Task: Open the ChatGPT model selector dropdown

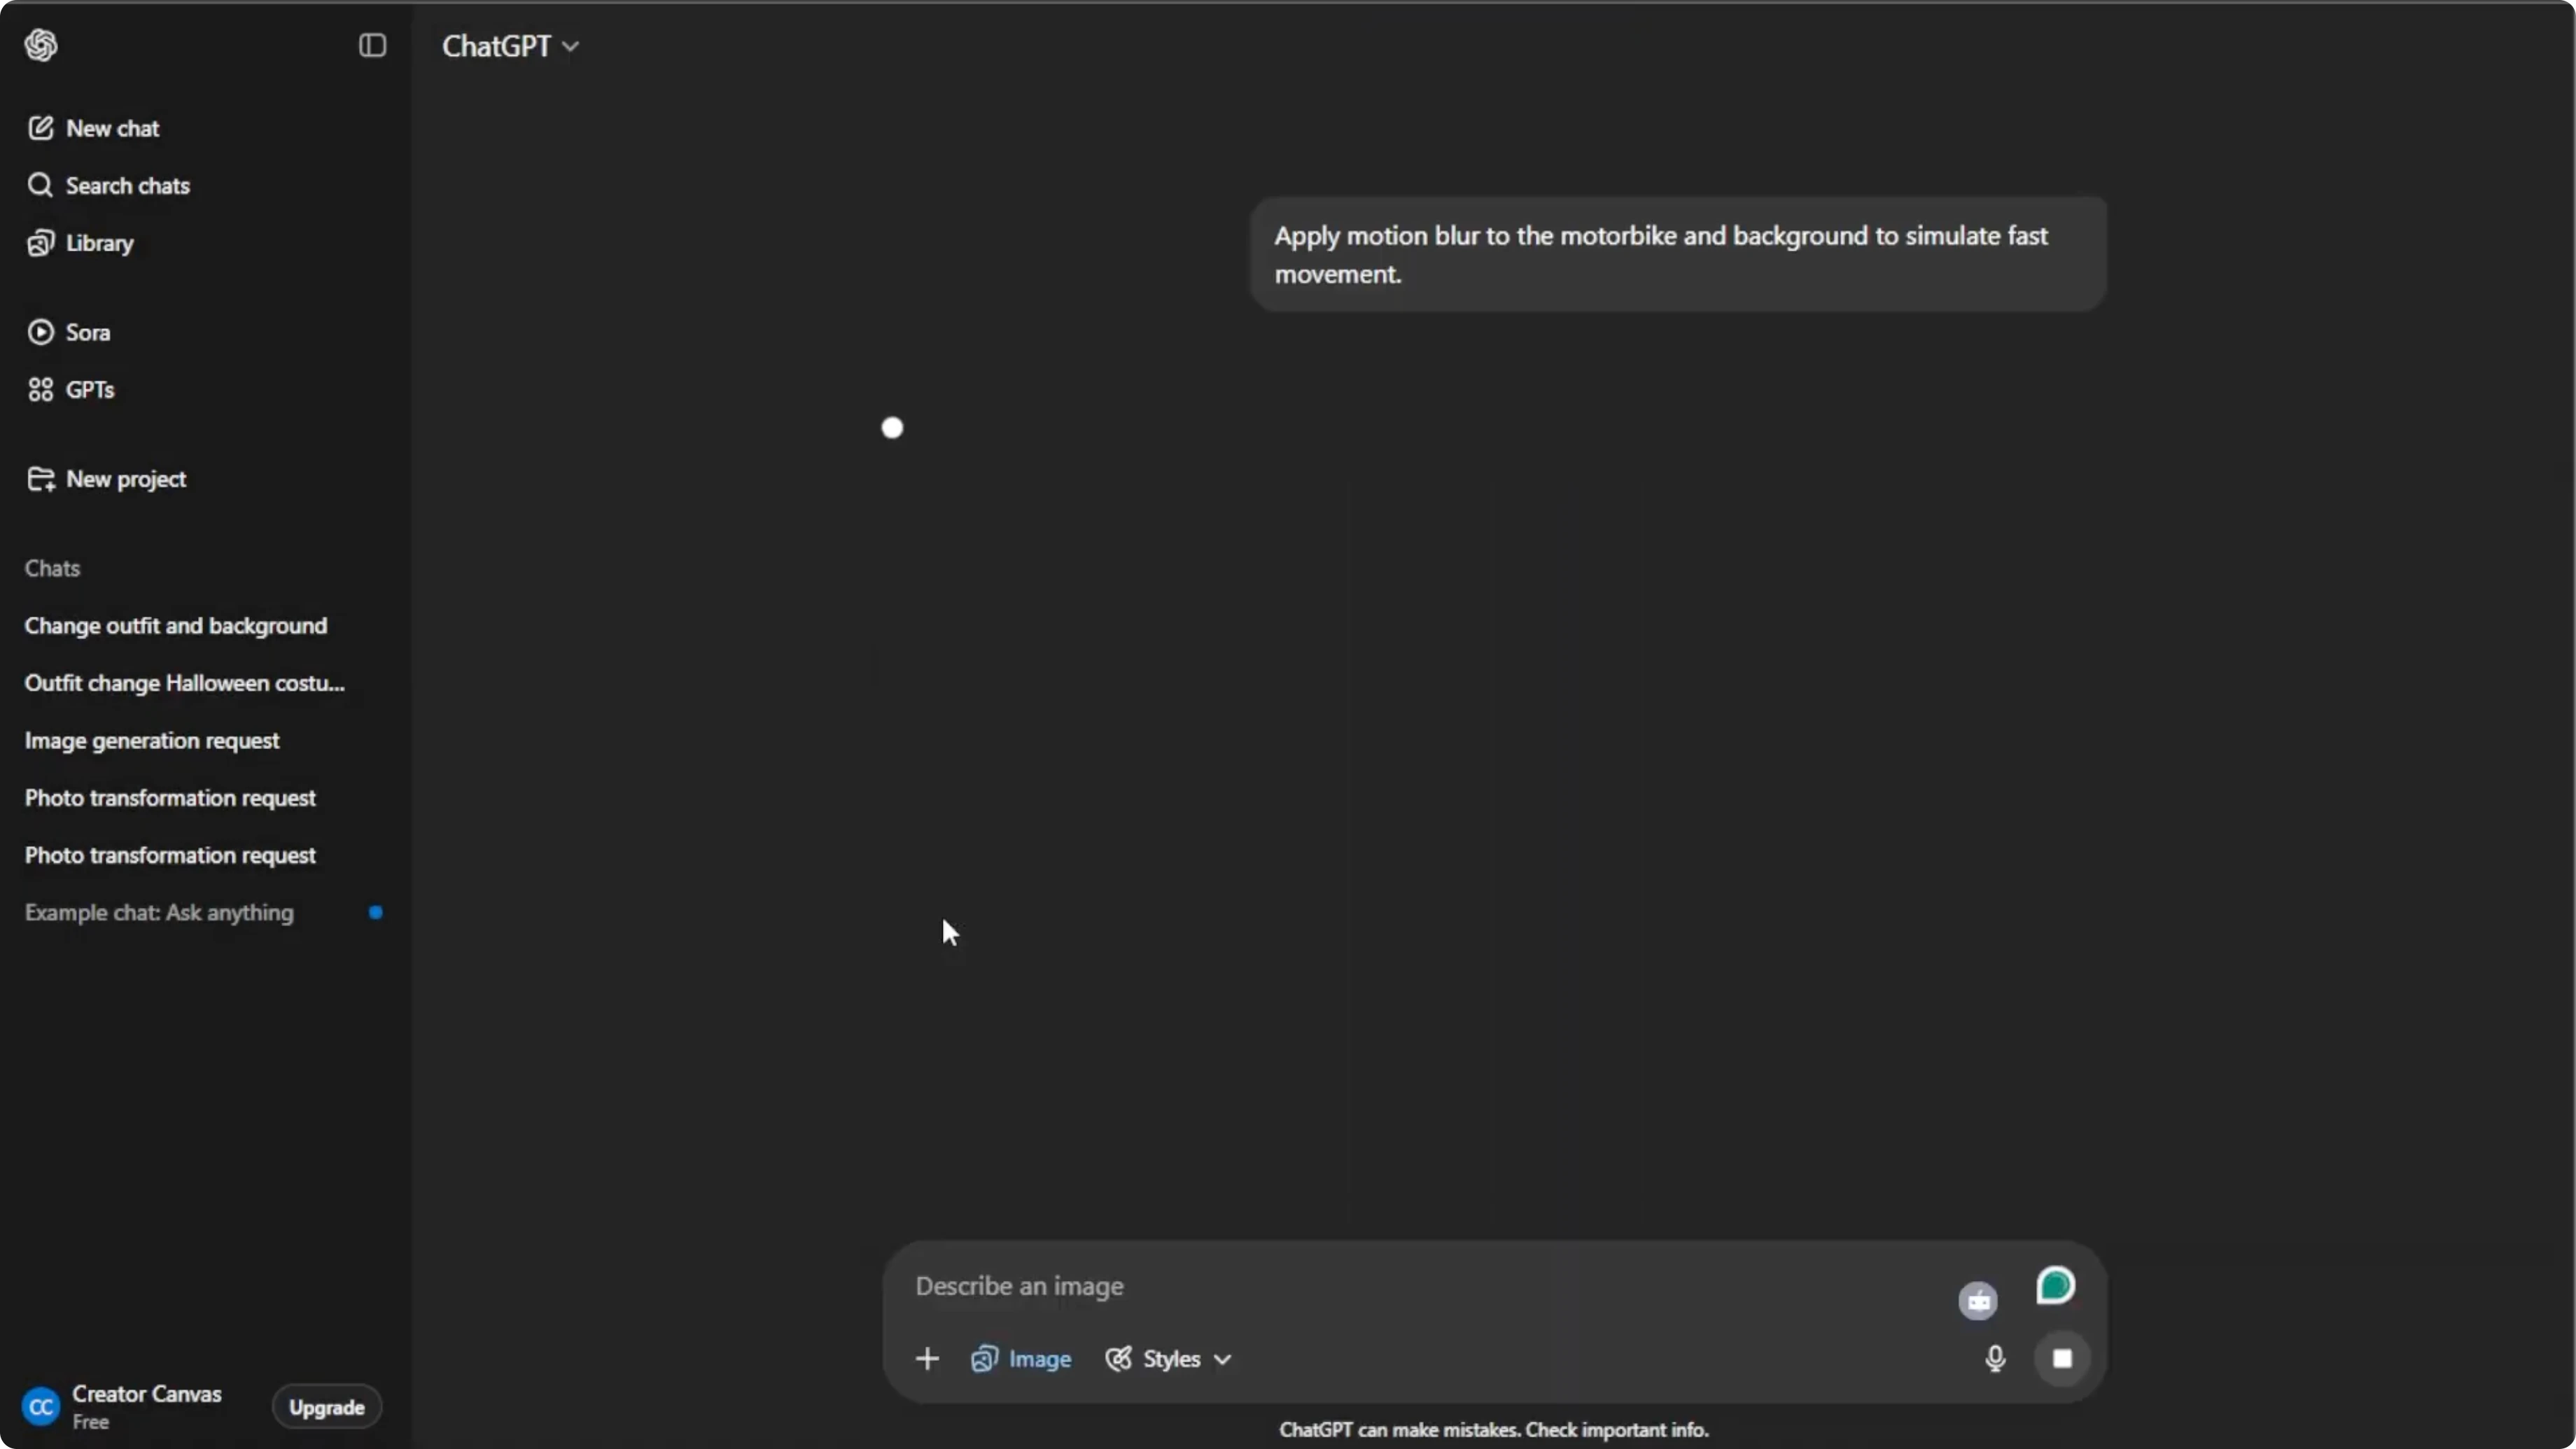Action: (x=510, y=46)
